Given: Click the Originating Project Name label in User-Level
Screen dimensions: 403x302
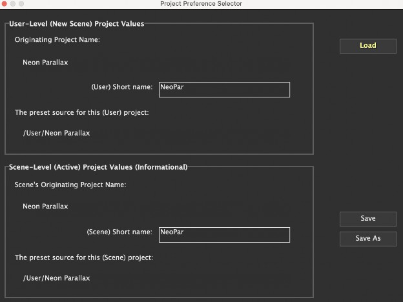Looking at the screenshot, I should (61, 40).
